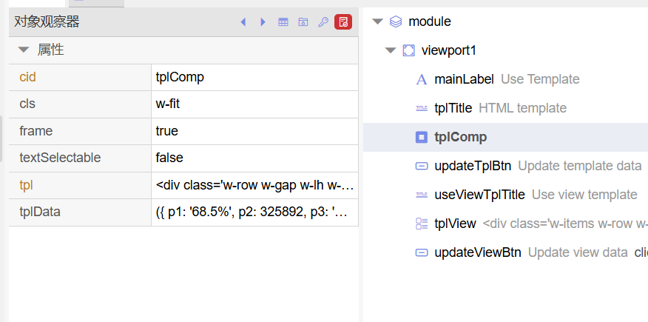
Task: Collapse the 属性 section
Action: point(24,50)
